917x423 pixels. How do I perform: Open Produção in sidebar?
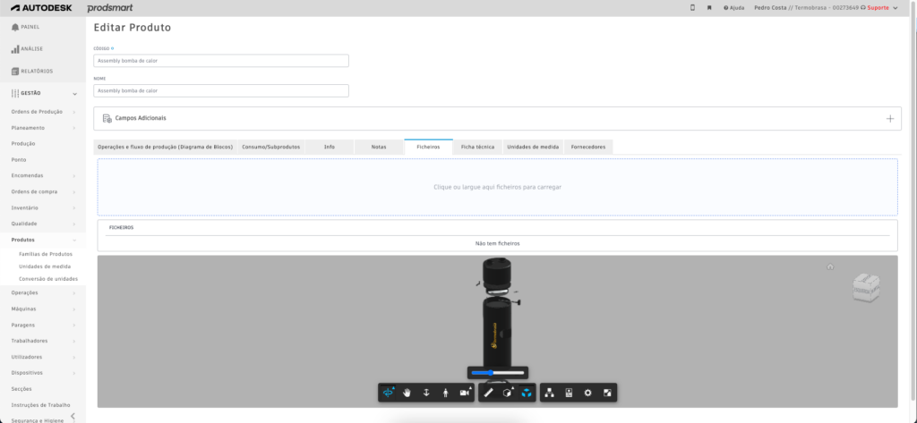23,144
